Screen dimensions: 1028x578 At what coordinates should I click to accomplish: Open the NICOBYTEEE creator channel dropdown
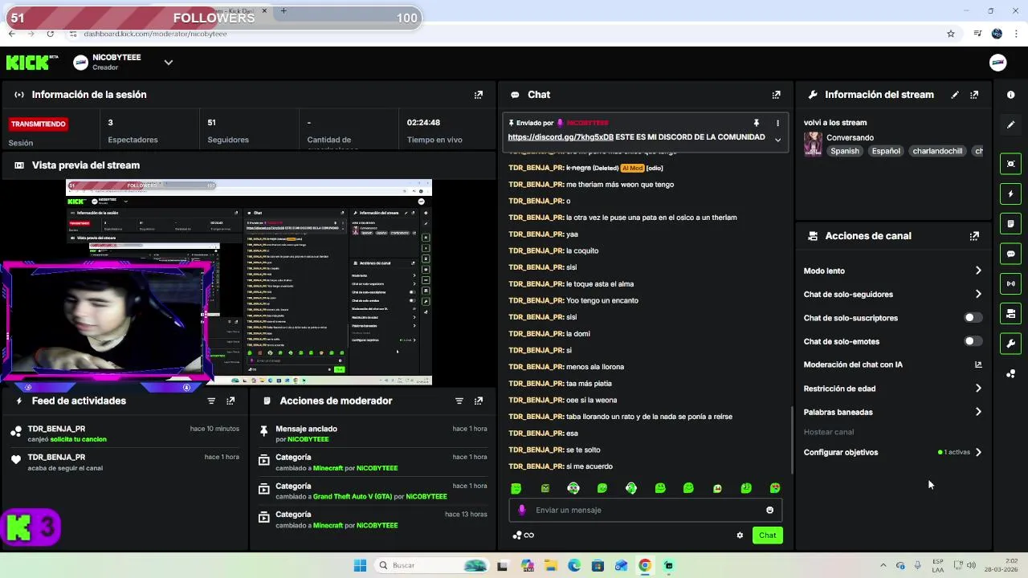(168, 63)
